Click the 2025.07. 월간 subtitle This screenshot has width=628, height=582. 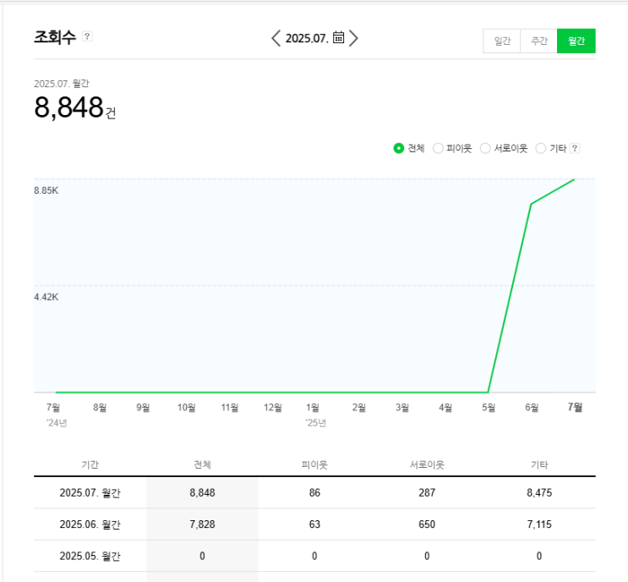click(x=61, y=84)
